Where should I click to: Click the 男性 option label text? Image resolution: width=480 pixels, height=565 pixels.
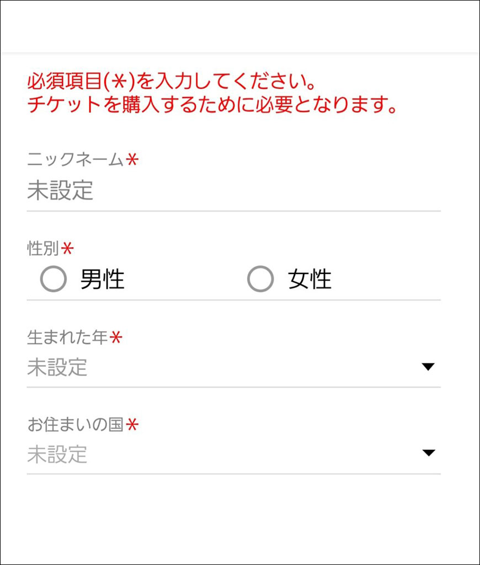click(103, 279)
